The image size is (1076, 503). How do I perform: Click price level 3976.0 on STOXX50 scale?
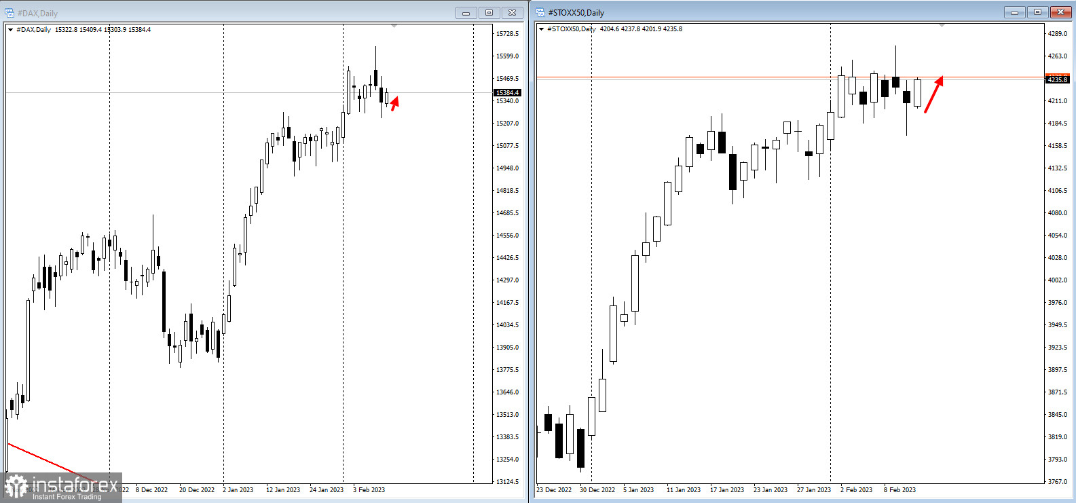[1057, 303]
